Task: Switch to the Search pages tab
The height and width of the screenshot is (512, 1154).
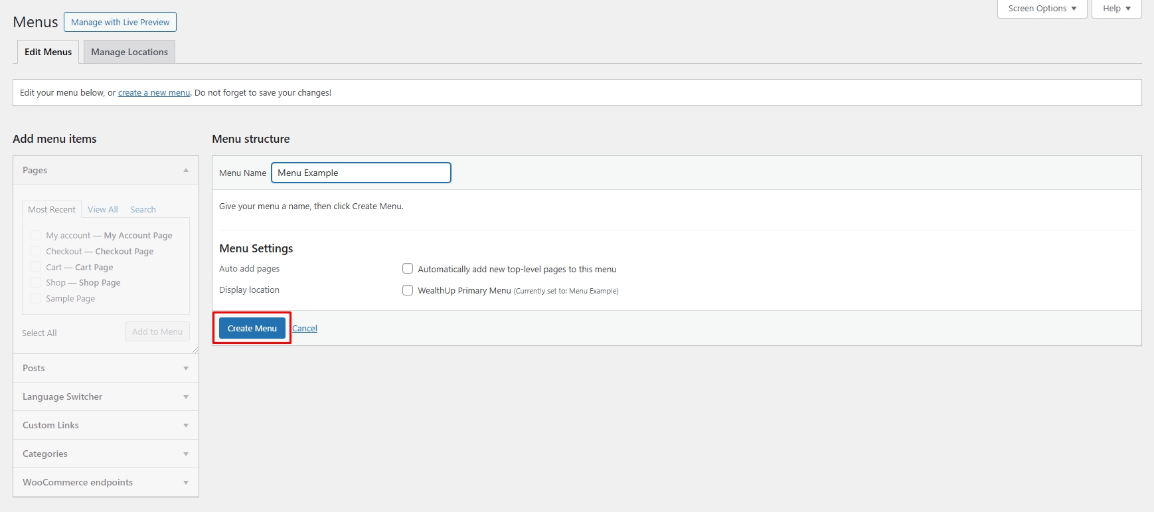Action: [x=143, y=209]
